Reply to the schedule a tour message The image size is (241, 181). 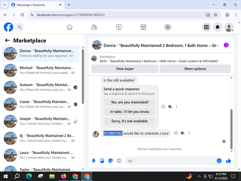[x=182, y=133]
